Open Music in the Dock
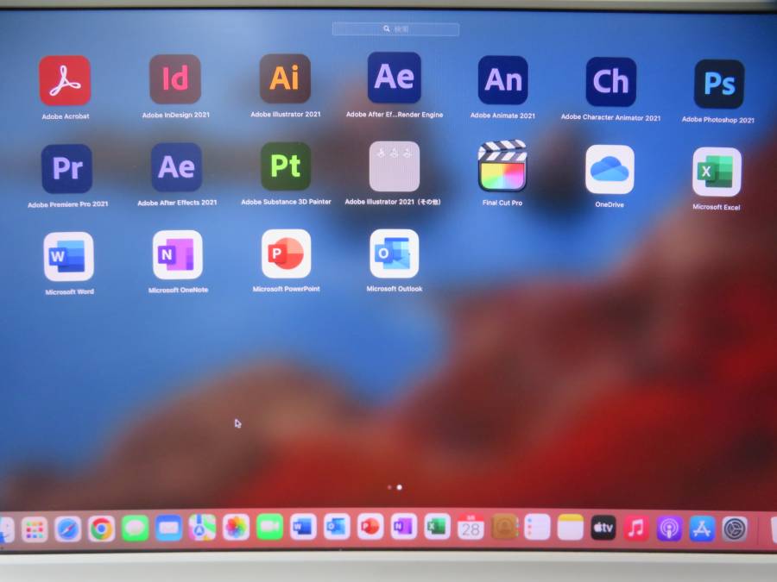 click(636, 529)
